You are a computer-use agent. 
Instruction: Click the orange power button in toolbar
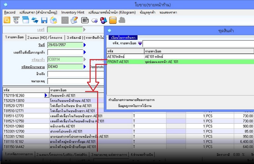click(x=7, y=20)
